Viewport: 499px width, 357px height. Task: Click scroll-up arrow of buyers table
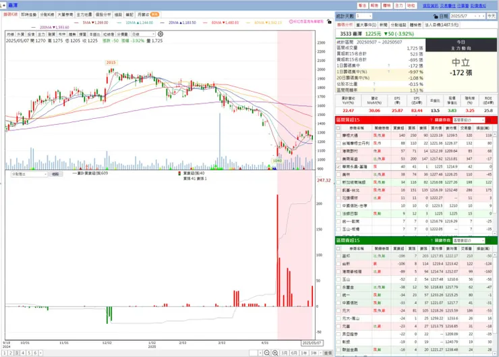tap(495, 135)
